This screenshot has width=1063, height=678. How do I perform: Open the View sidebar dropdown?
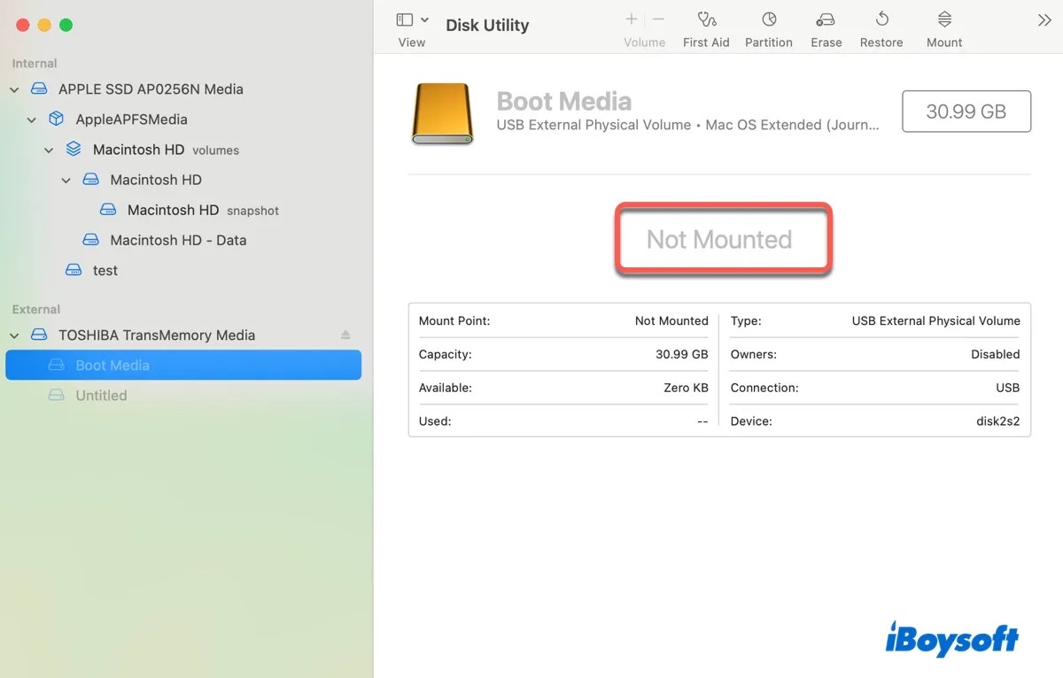(412, 19)
